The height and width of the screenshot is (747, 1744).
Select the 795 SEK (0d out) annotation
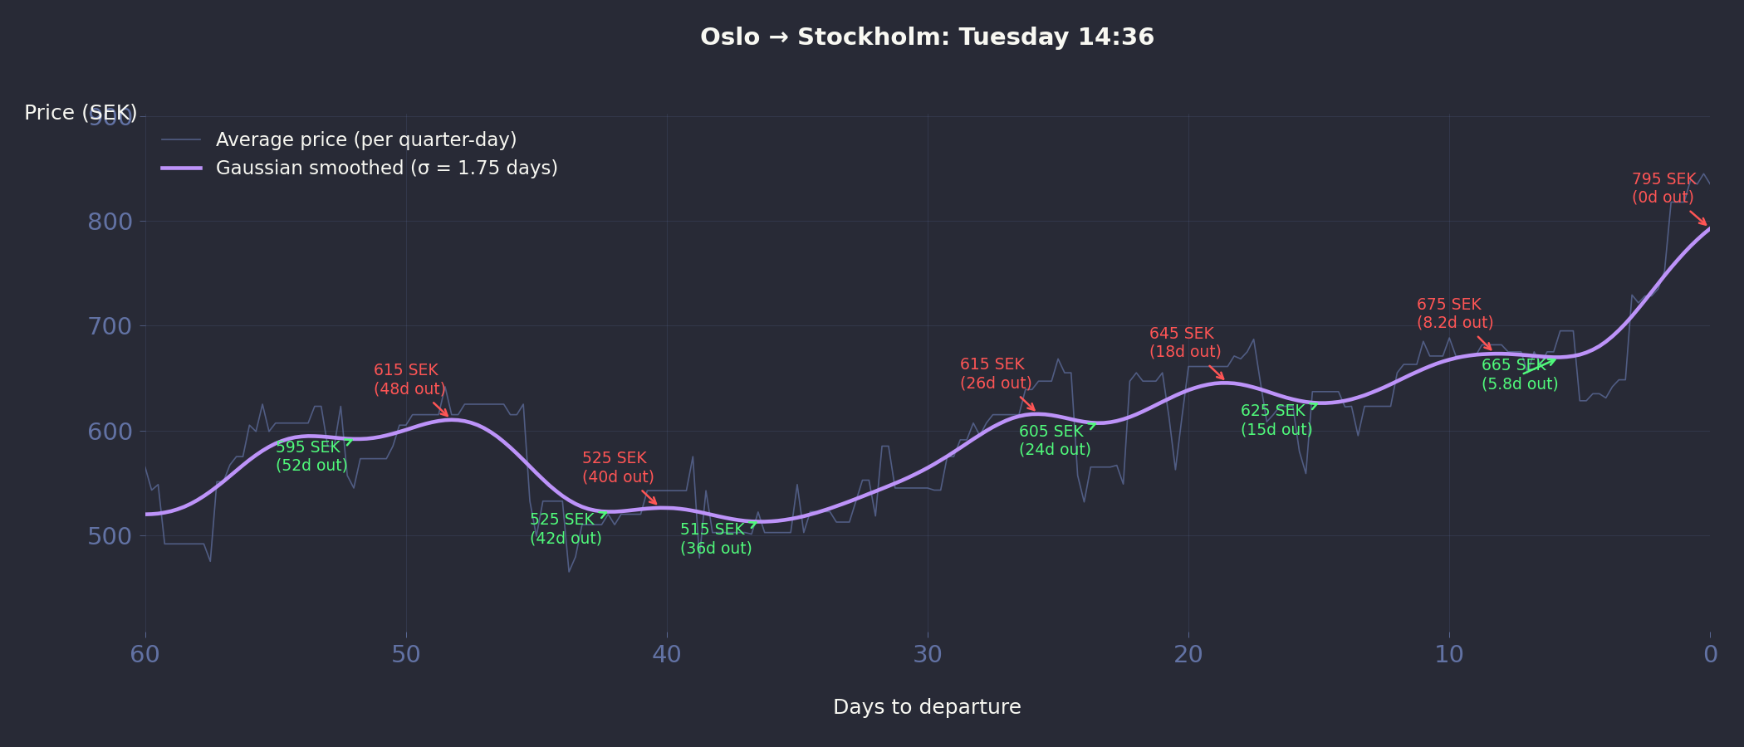(x=1663, y=188)
